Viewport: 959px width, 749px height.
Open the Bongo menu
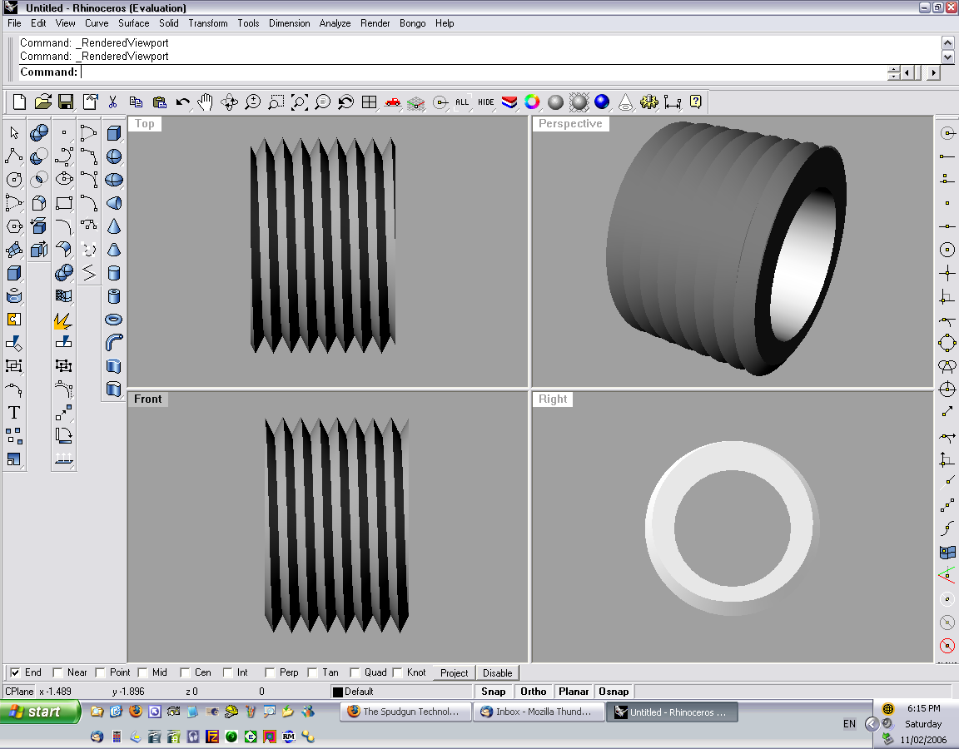pyautogui.click(x=413, y=23)
